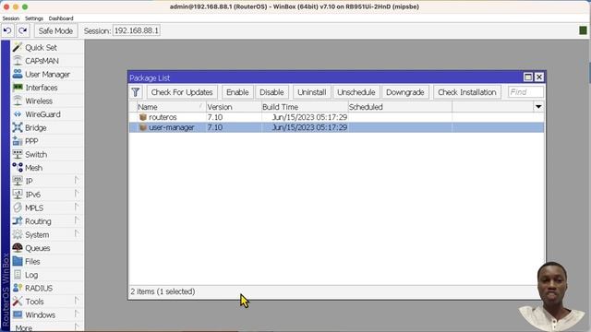Open Queues icon in sidebar

click(x=18, y=248)
